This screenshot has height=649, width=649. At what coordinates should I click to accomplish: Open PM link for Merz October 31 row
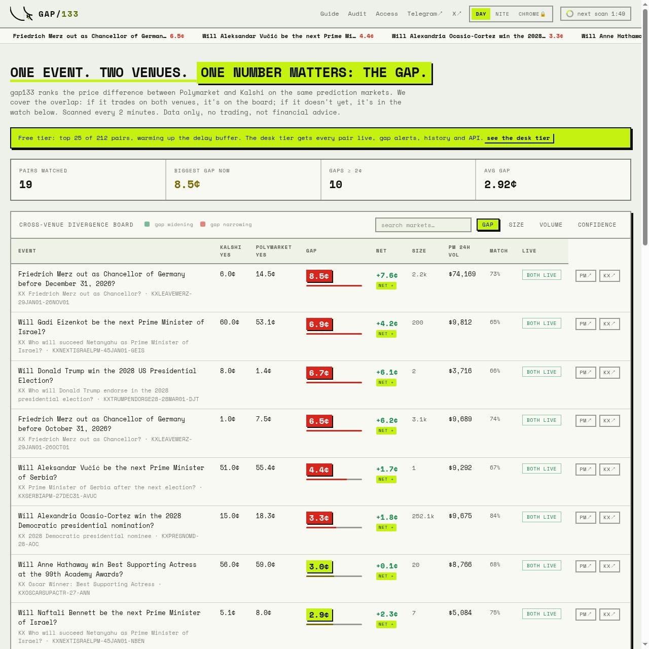pos(586,421)
